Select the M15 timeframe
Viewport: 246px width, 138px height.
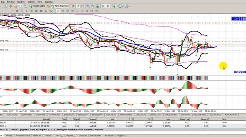[68, 11]
